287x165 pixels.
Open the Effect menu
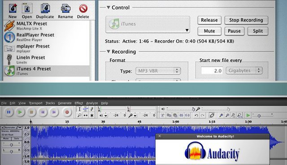click(x=79, y=103)
